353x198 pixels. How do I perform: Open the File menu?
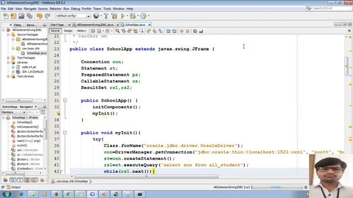coord(3,9)
